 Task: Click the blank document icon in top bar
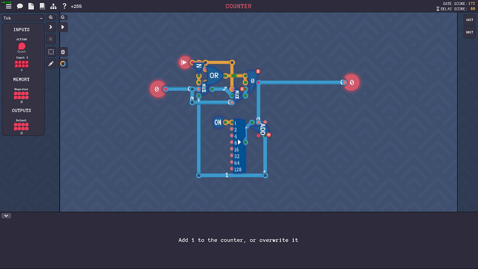tap(31, 6)
